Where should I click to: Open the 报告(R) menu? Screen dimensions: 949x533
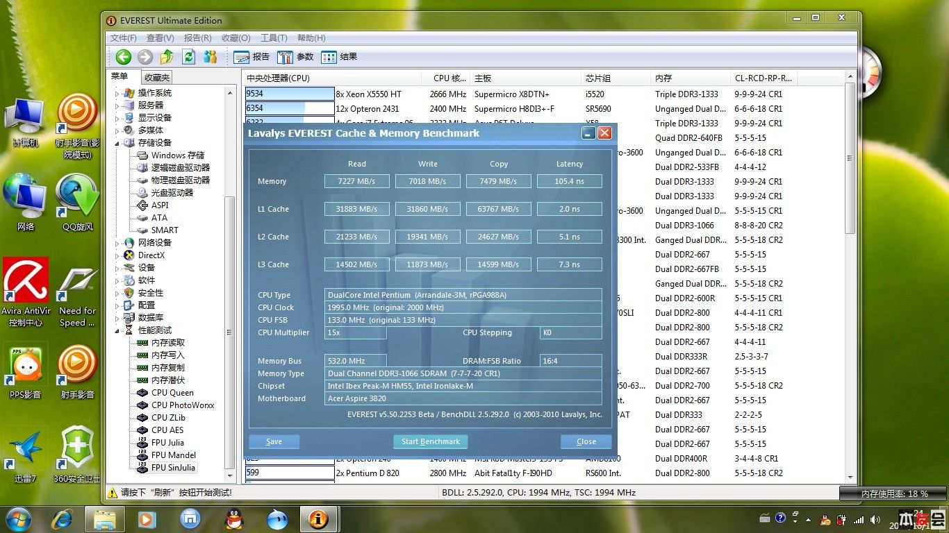(198, 38)
